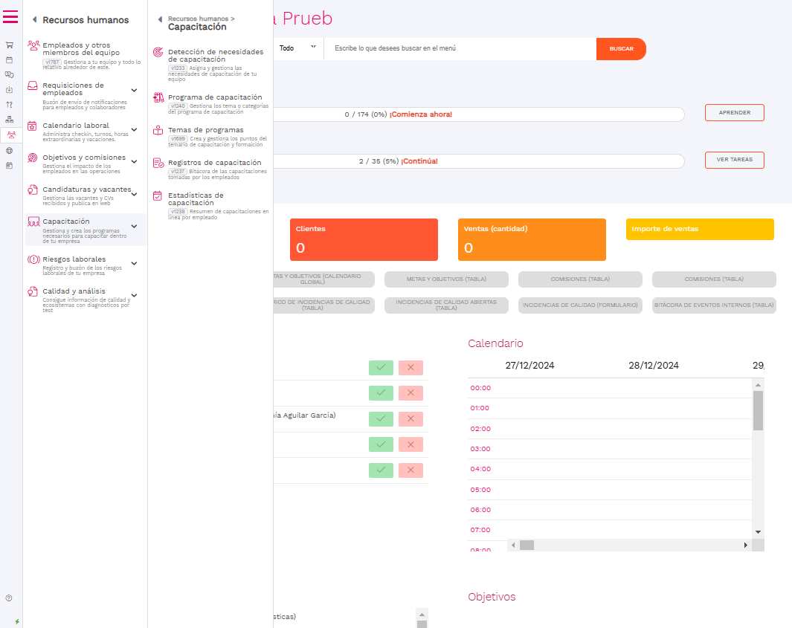The height and width of the screenshot is (628, 792).
Task: Expand the Calendario laboral section
Action: point(134,129)
